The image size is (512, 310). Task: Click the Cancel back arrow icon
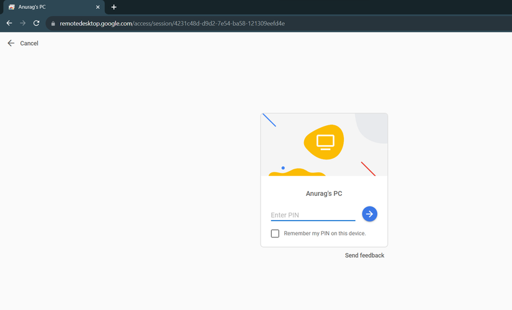pyautogui.click(x=11, y=43)
